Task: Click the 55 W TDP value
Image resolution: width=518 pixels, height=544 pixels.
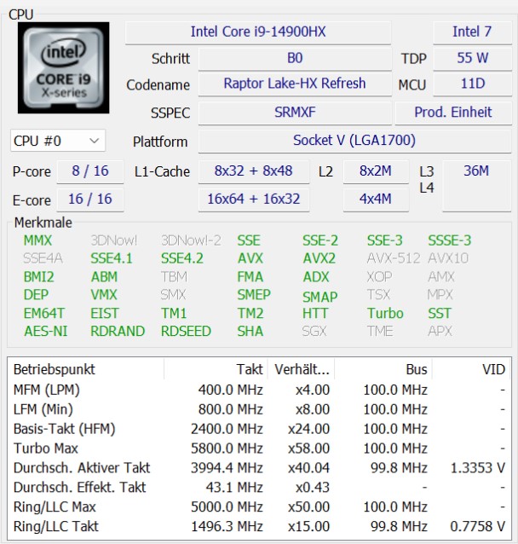Action: [472, 58]
